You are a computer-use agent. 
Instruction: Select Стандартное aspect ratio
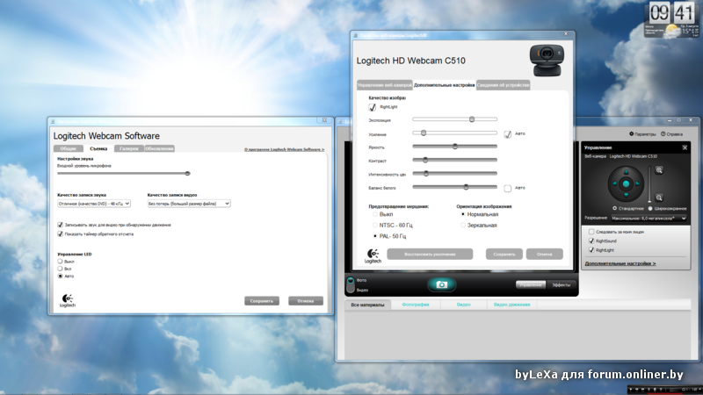[x=614, y=208]
